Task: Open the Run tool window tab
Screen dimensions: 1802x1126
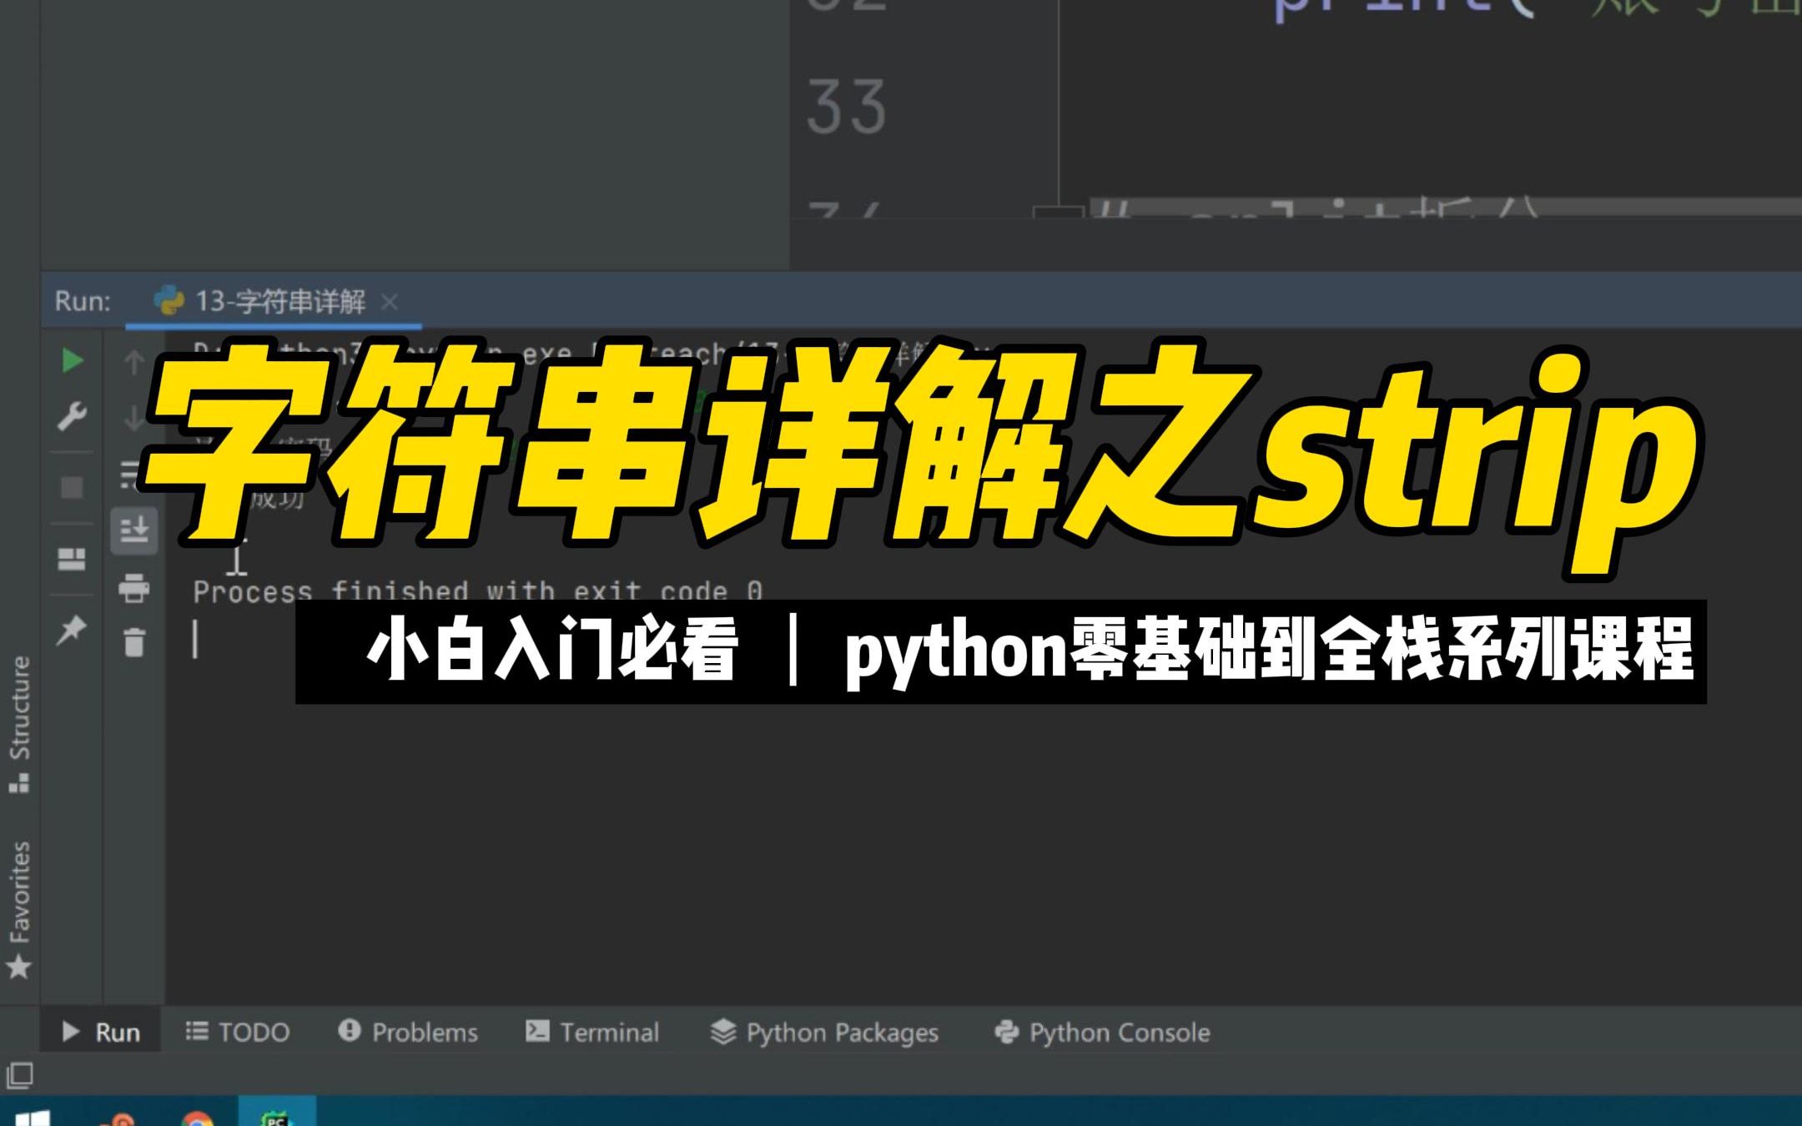Action: pos(101,1033)
